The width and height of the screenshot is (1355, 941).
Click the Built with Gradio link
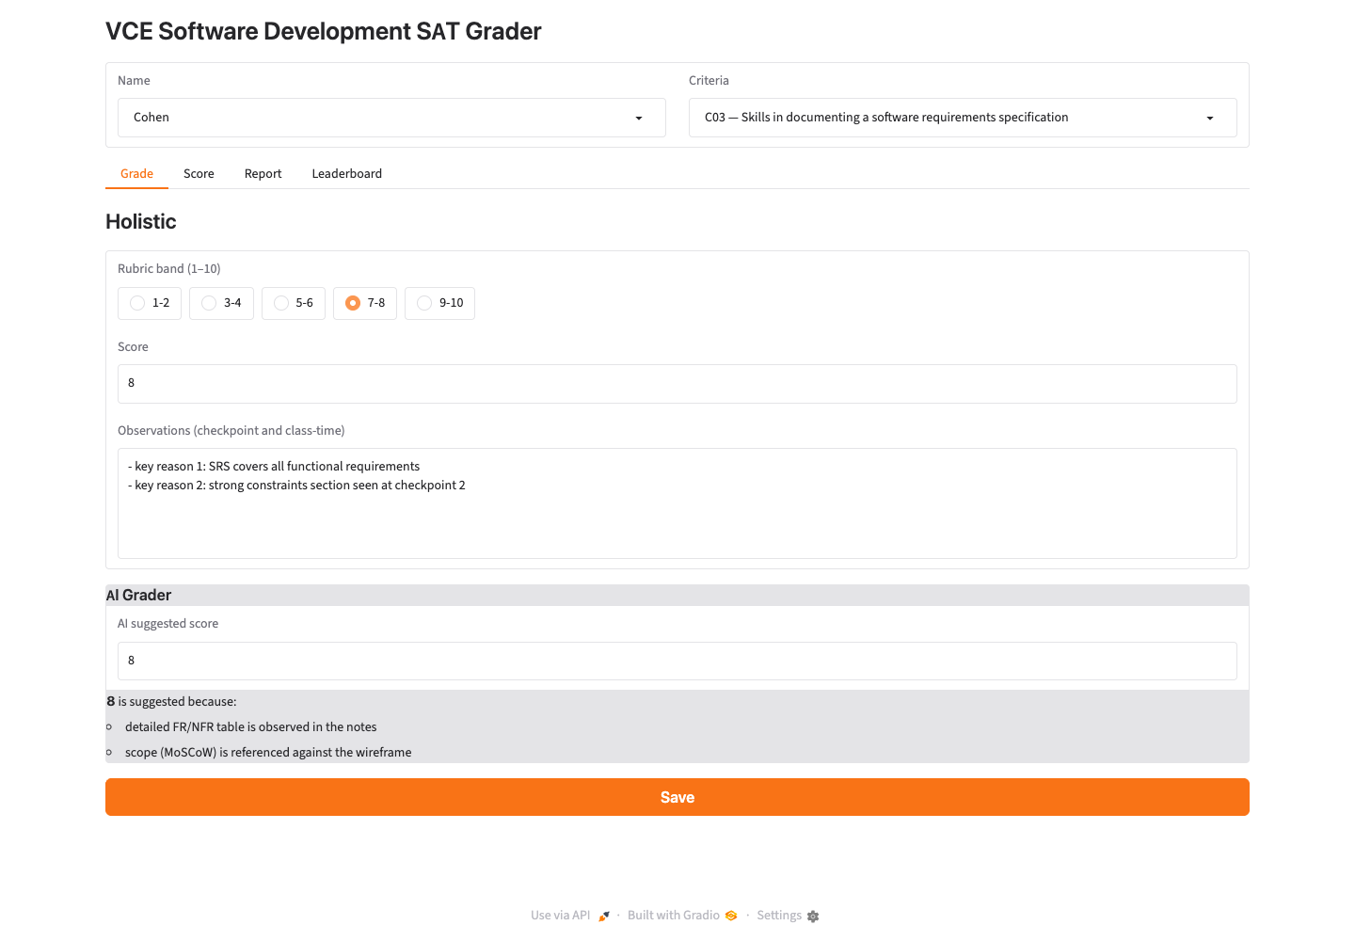point(682,916)
